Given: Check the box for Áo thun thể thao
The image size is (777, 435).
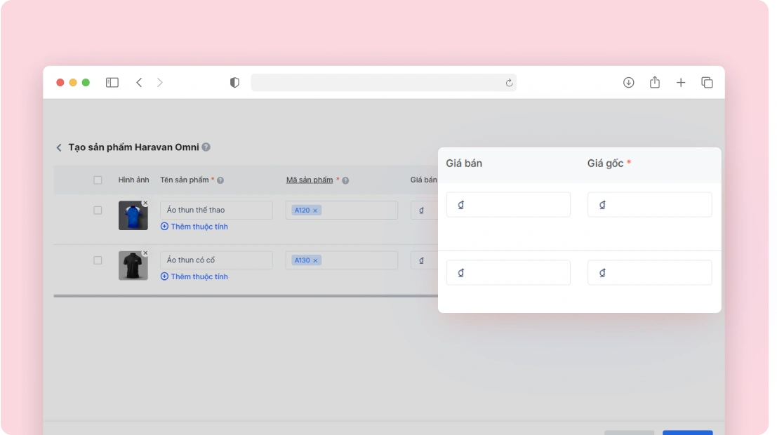Looking at the screenshot, I should [x=98, y=210].
